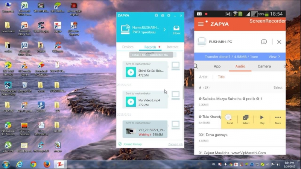Switch to the App tab on phone

pyautogui.click(x=217, y=66)
